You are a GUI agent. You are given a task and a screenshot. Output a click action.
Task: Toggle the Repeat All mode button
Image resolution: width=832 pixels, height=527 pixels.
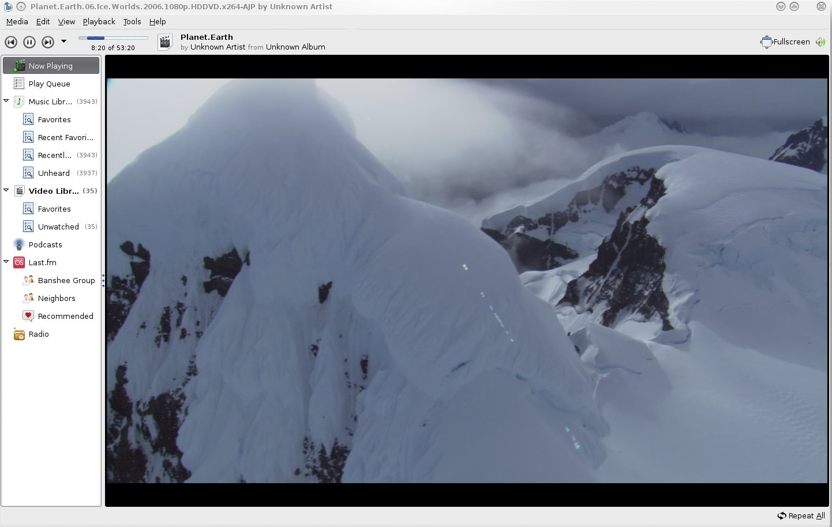click(x=801, y=516)
